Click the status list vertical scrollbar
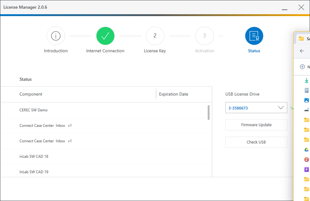The height and width of the screenshot is (201, 310). [x=209, y=113]
